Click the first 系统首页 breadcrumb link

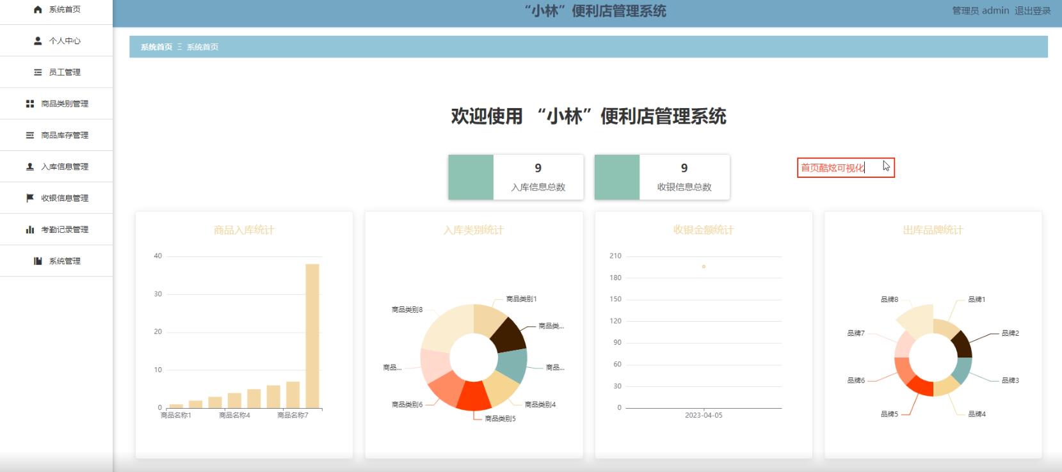[156, 47]
